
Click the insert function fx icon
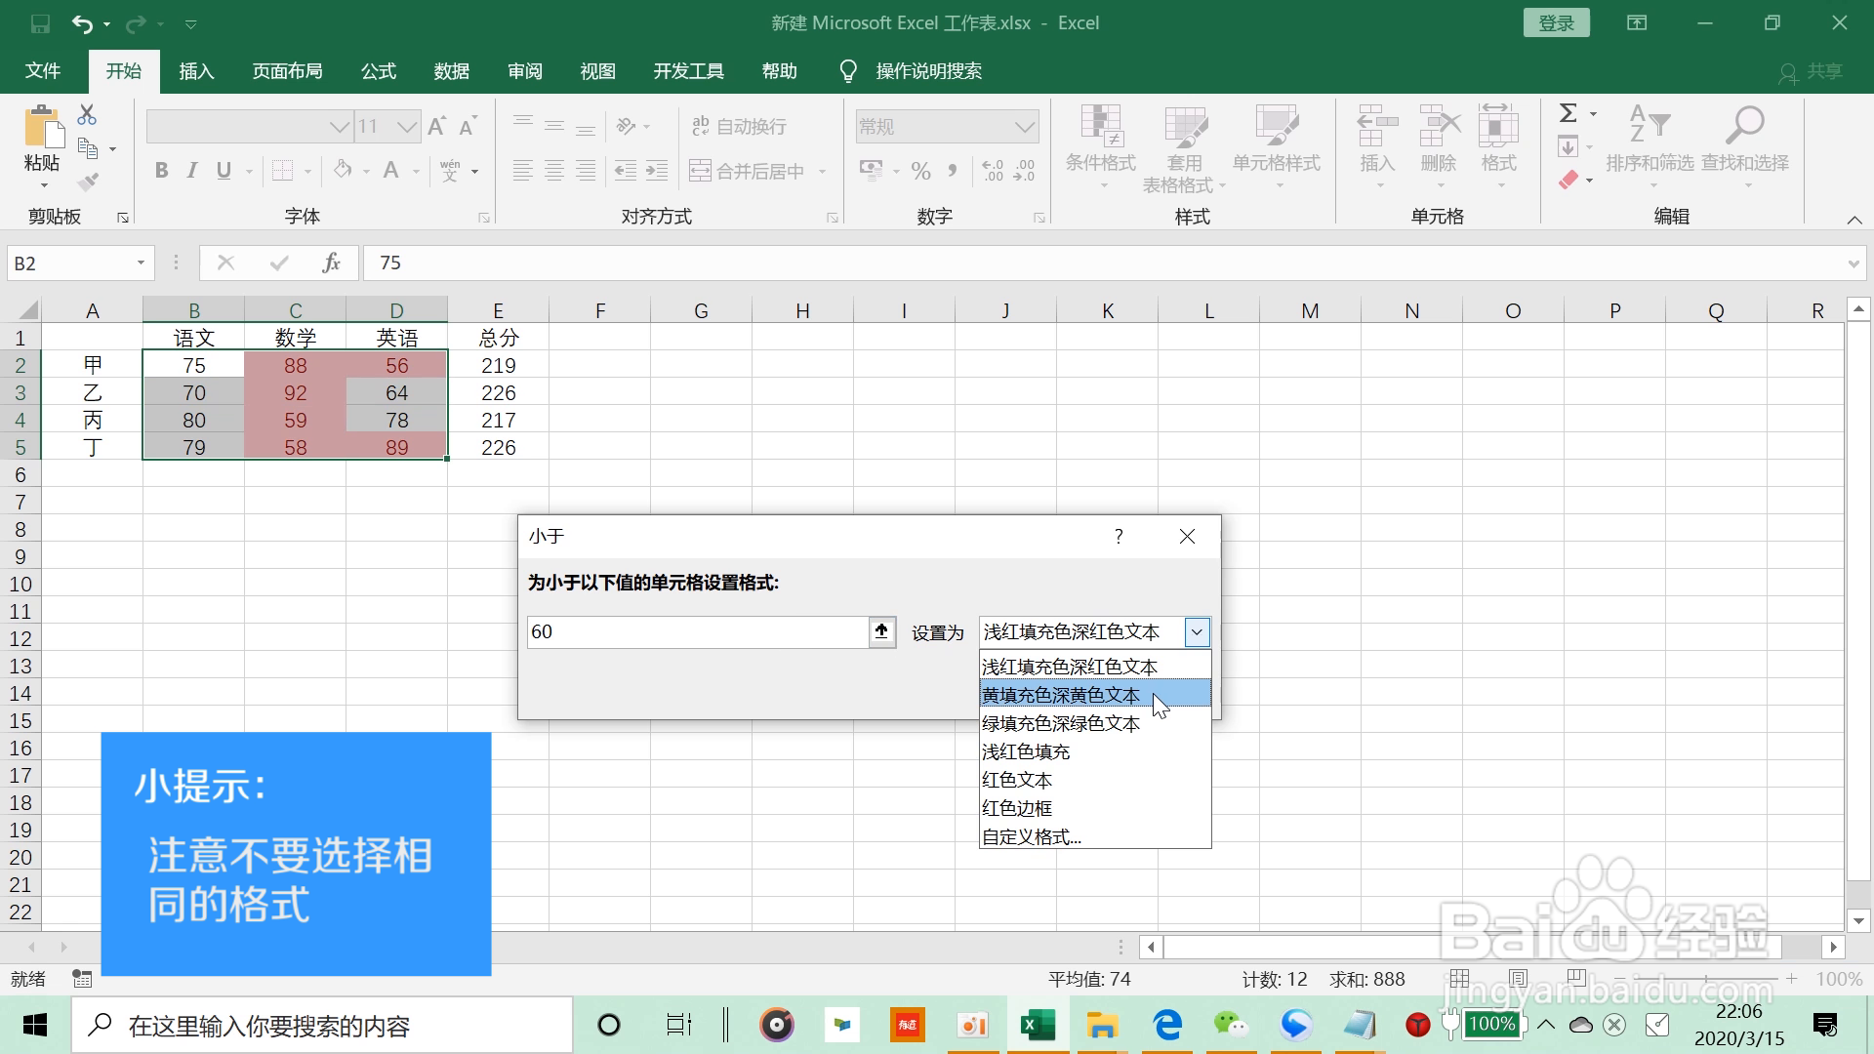[331, 263]
